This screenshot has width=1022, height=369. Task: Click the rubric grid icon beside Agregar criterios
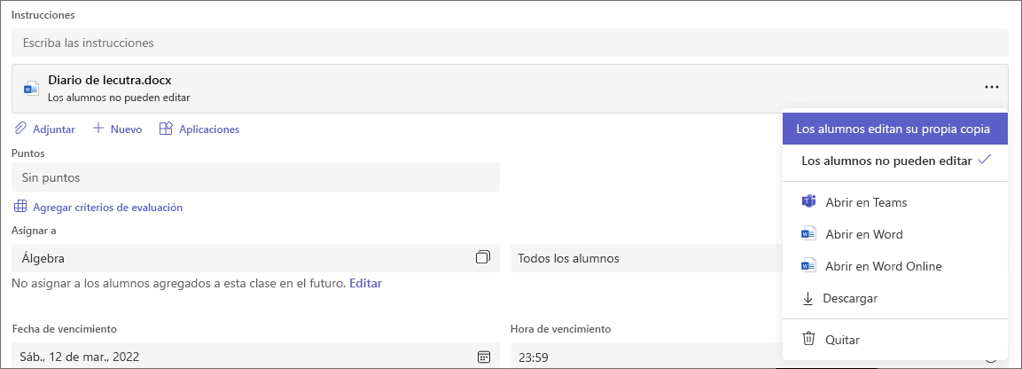(x=20, y=208)
